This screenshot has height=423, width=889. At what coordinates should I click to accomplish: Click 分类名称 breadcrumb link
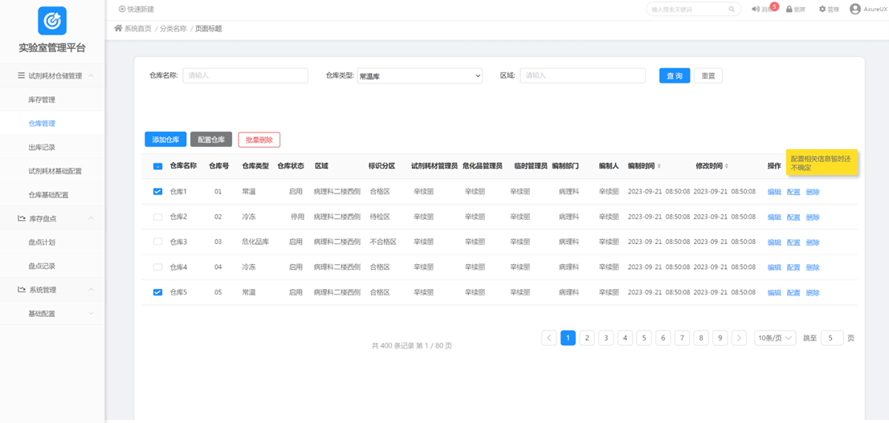point(173,28)
